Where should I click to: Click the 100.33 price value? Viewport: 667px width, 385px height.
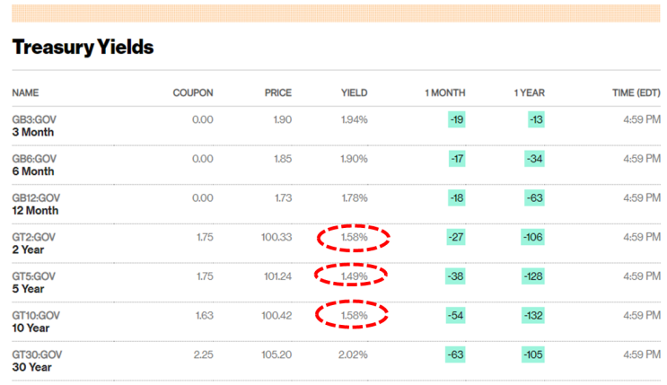[x=276, y=237]
